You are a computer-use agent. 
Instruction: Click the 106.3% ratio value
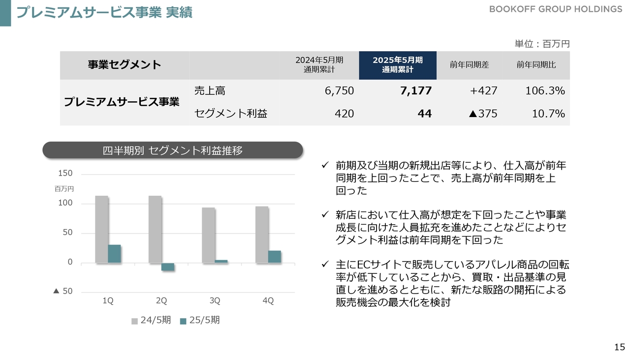(x=545, y=91)
